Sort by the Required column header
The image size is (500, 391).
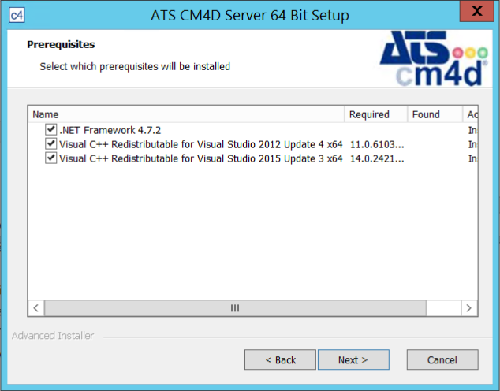click(x=375, y=114)
